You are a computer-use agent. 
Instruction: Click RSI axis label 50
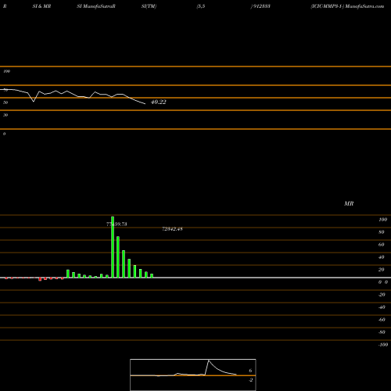[x=5, y=102]
